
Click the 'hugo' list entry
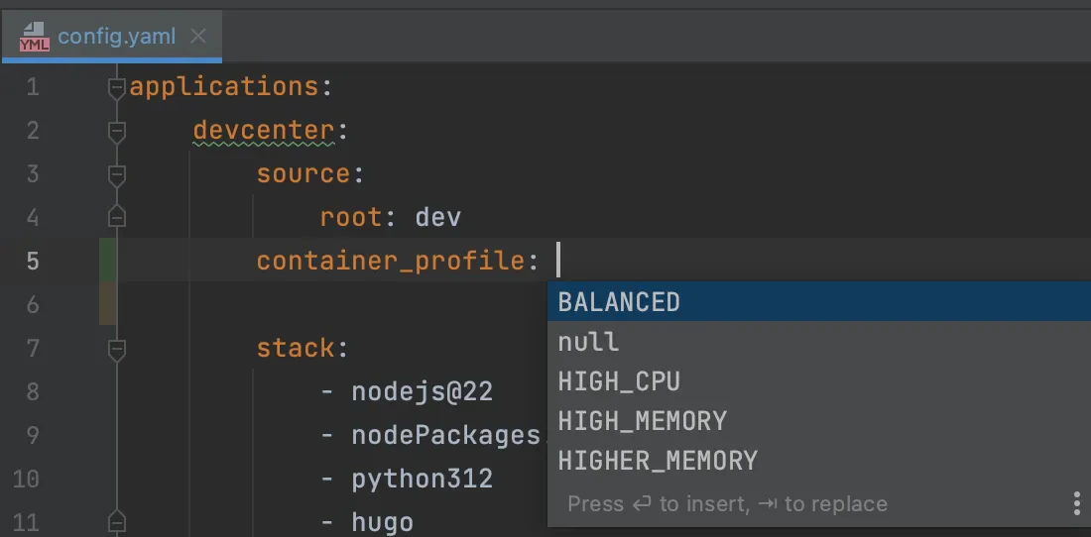(x=383, y=522)
